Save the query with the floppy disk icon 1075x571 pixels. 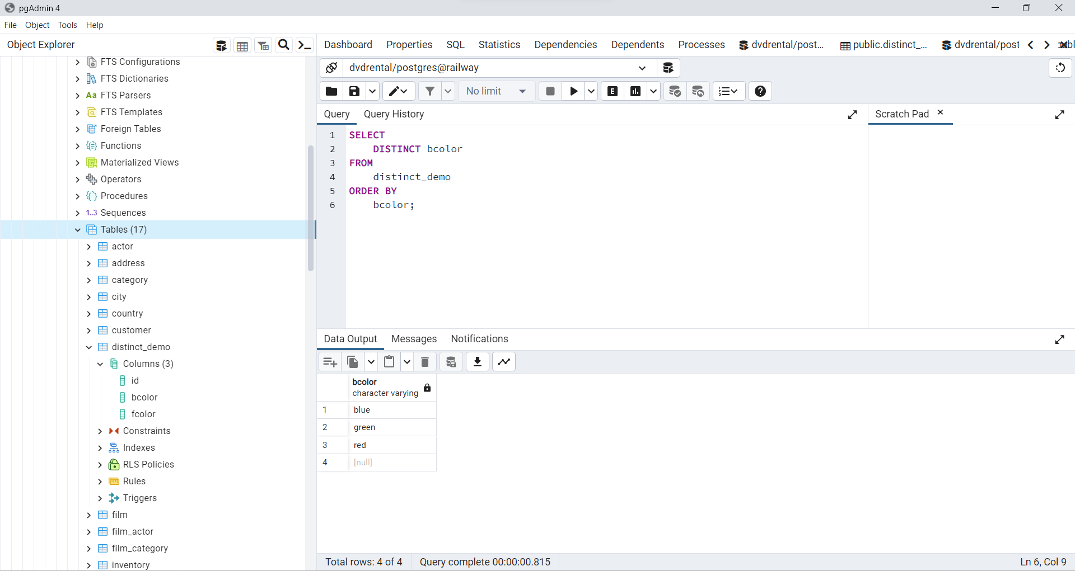click(354, 91)
